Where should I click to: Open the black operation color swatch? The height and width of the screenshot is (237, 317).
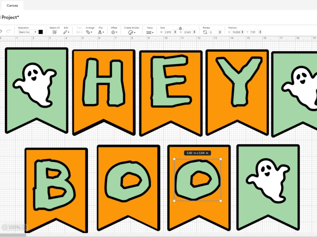(41, 32)
